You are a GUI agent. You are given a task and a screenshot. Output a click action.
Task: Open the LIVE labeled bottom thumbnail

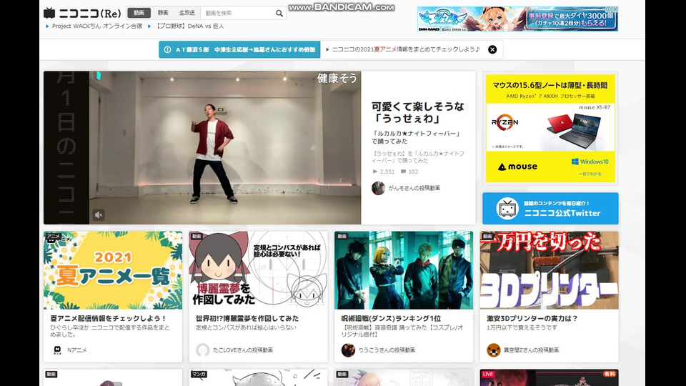[549, 377]
